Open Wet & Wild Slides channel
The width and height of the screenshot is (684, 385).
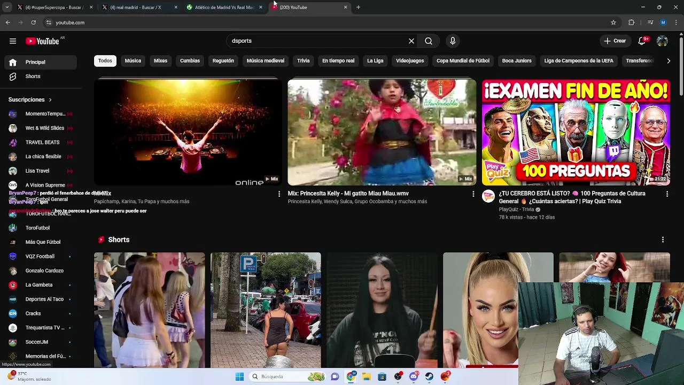coord(41,128)
